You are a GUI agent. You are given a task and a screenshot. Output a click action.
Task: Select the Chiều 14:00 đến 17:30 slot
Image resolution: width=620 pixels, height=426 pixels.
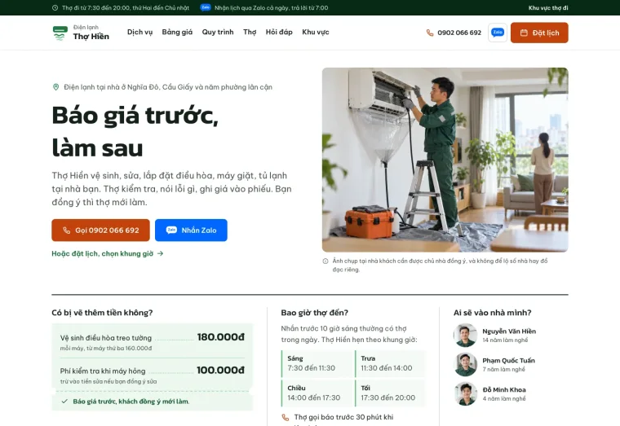317,393
